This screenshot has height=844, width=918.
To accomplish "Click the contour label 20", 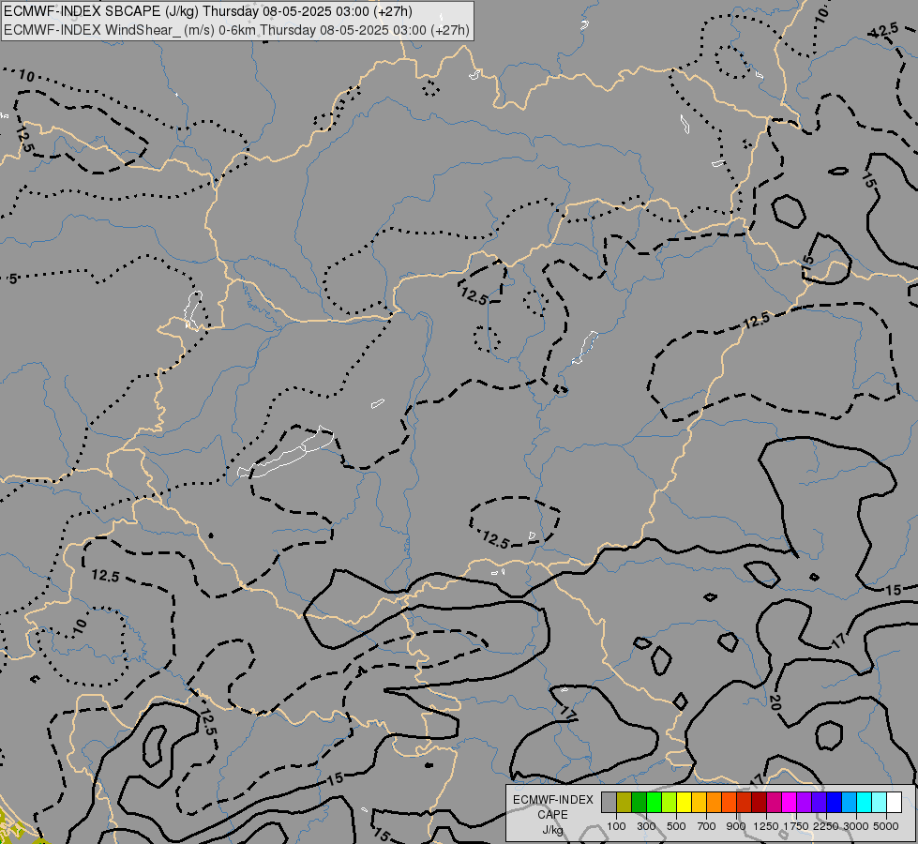I will click(775, 702).
